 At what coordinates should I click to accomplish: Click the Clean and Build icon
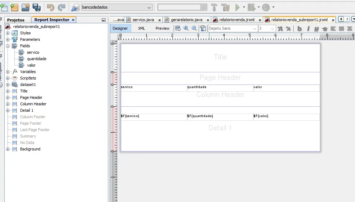point(225,7)
